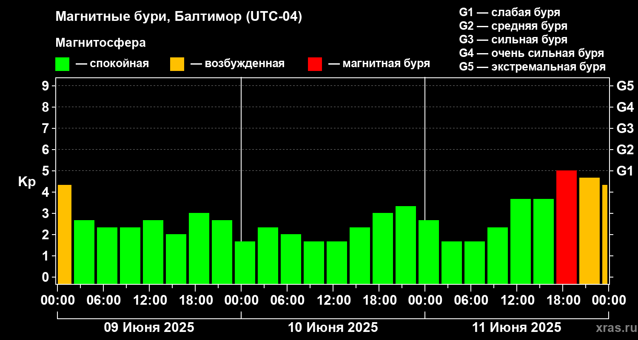The image size is (638, 340).
Task: Click the '— спокойная' legend label
Action: 112,64
